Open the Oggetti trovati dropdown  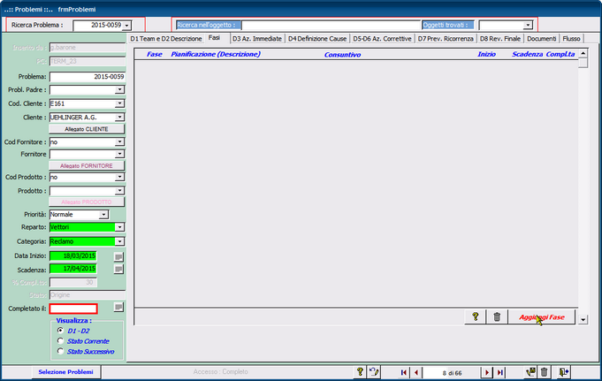[528, 26]
